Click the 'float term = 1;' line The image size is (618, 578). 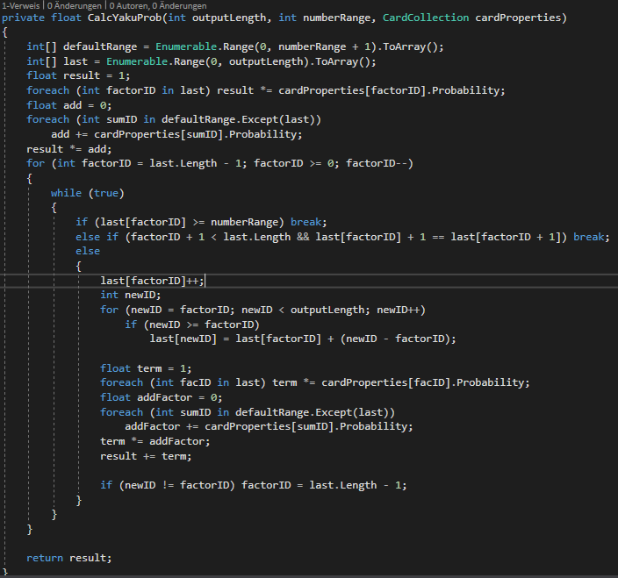(146, 368)
